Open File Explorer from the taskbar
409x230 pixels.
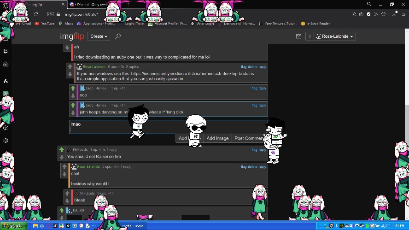click(35, 226)
